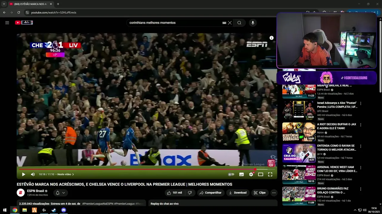Open Israel Adesanya x Poatan video thumbnail
The image size is (382, 214).
coord(299,110)
